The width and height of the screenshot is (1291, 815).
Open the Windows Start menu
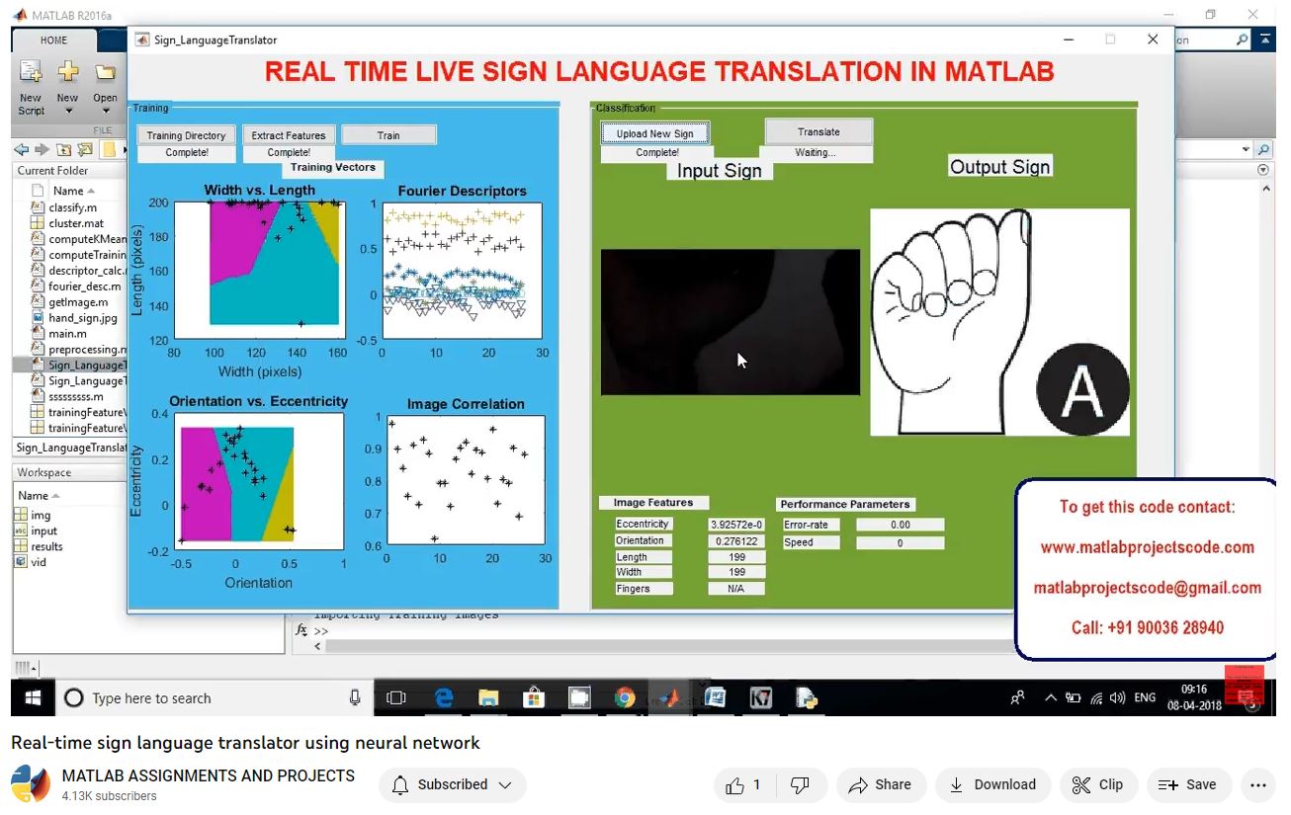click(x=33, y=697)
